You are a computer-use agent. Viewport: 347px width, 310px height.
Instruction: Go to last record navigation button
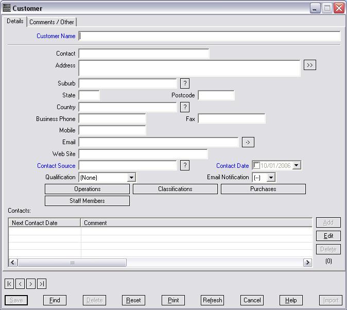tap(42, 284)
